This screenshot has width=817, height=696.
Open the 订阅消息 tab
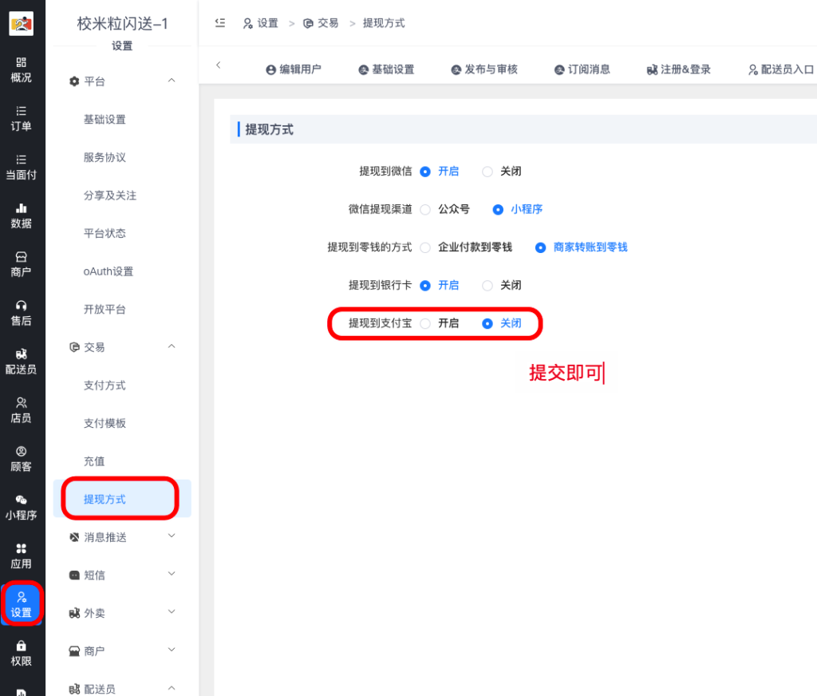[582, 69]
